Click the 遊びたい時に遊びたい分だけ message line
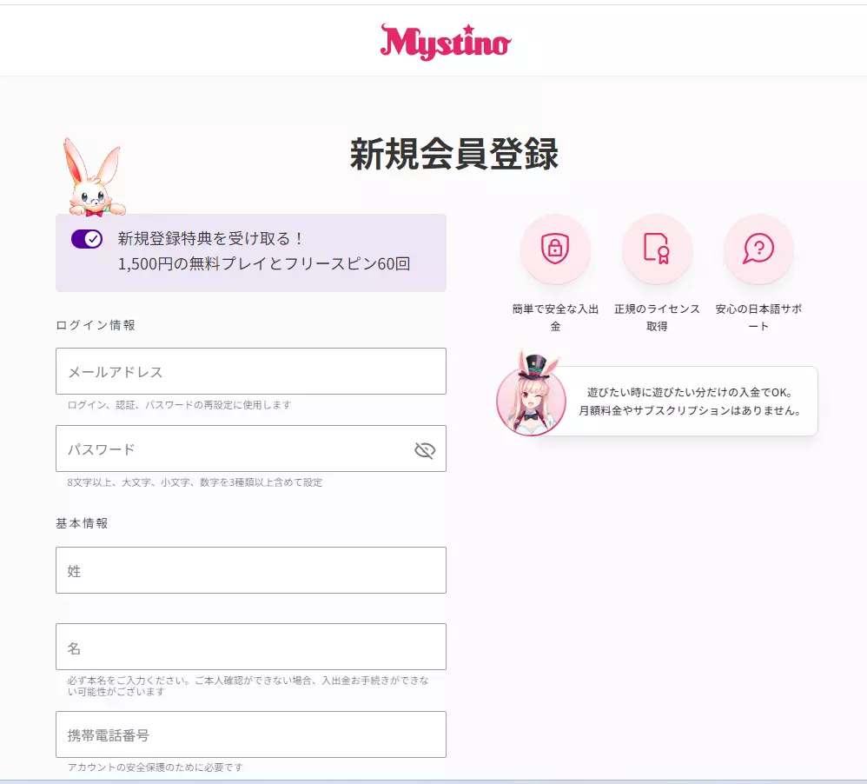The height and width of the screenshot is (784, 867). 690,392
